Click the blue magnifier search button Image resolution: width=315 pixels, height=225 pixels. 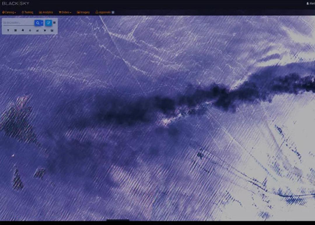point(38,23)
